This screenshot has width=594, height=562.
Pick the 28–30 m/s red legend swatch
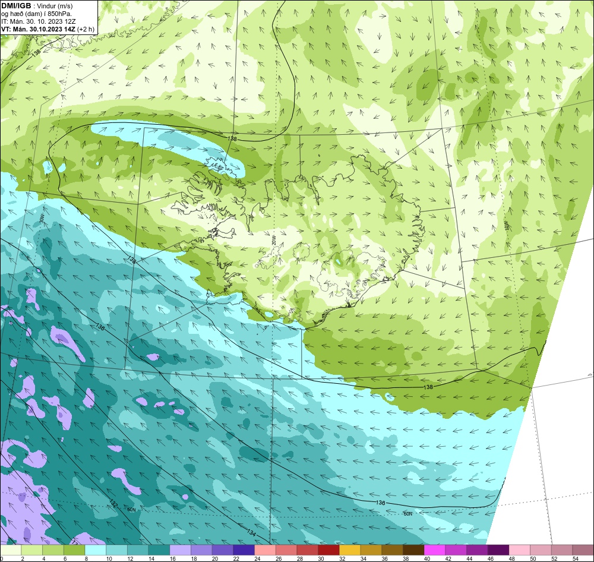[308, 550]
